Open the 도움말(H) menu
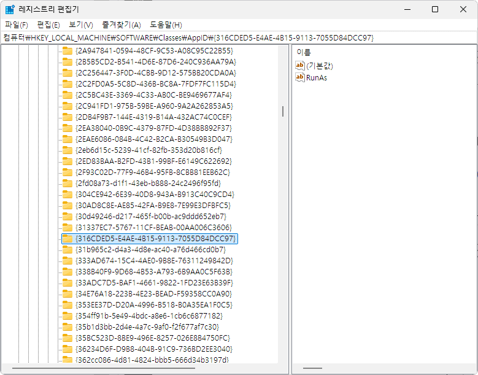Viewport: 478px width, 375px height. pos(166,25)
